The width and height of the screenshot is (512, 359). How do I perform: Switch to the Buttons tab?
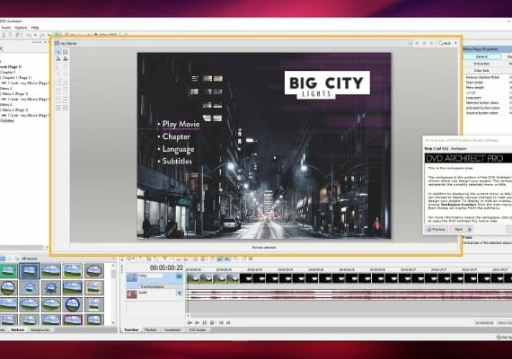17,330
